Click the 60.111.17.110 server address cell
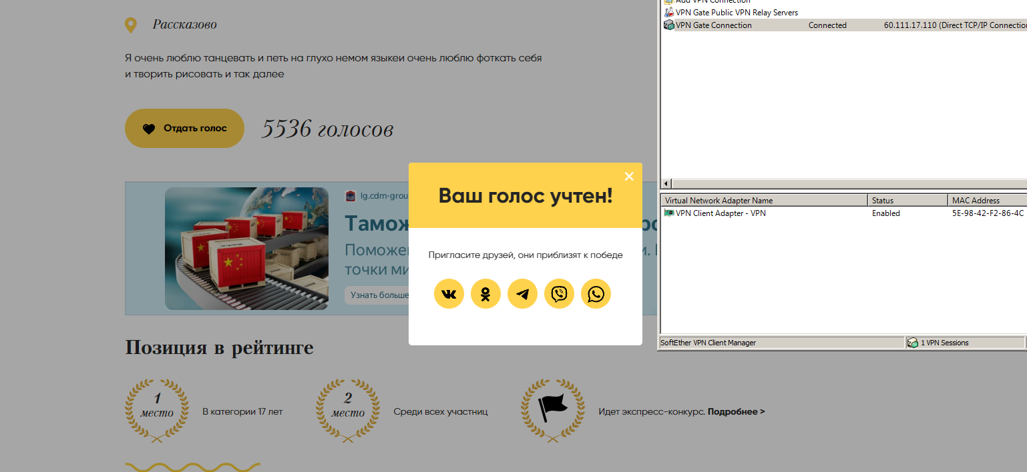The height and width of the screenshot is (472, 1027). pos(955,25)
